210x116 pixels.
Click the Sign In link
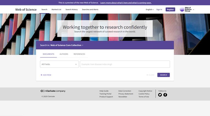point(159,10)
